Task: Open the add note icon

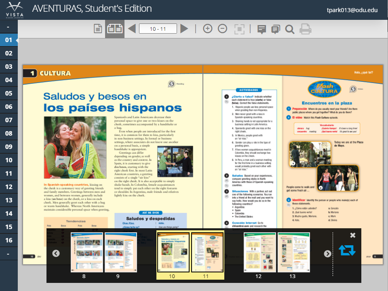Action: (x=261, y=29)
